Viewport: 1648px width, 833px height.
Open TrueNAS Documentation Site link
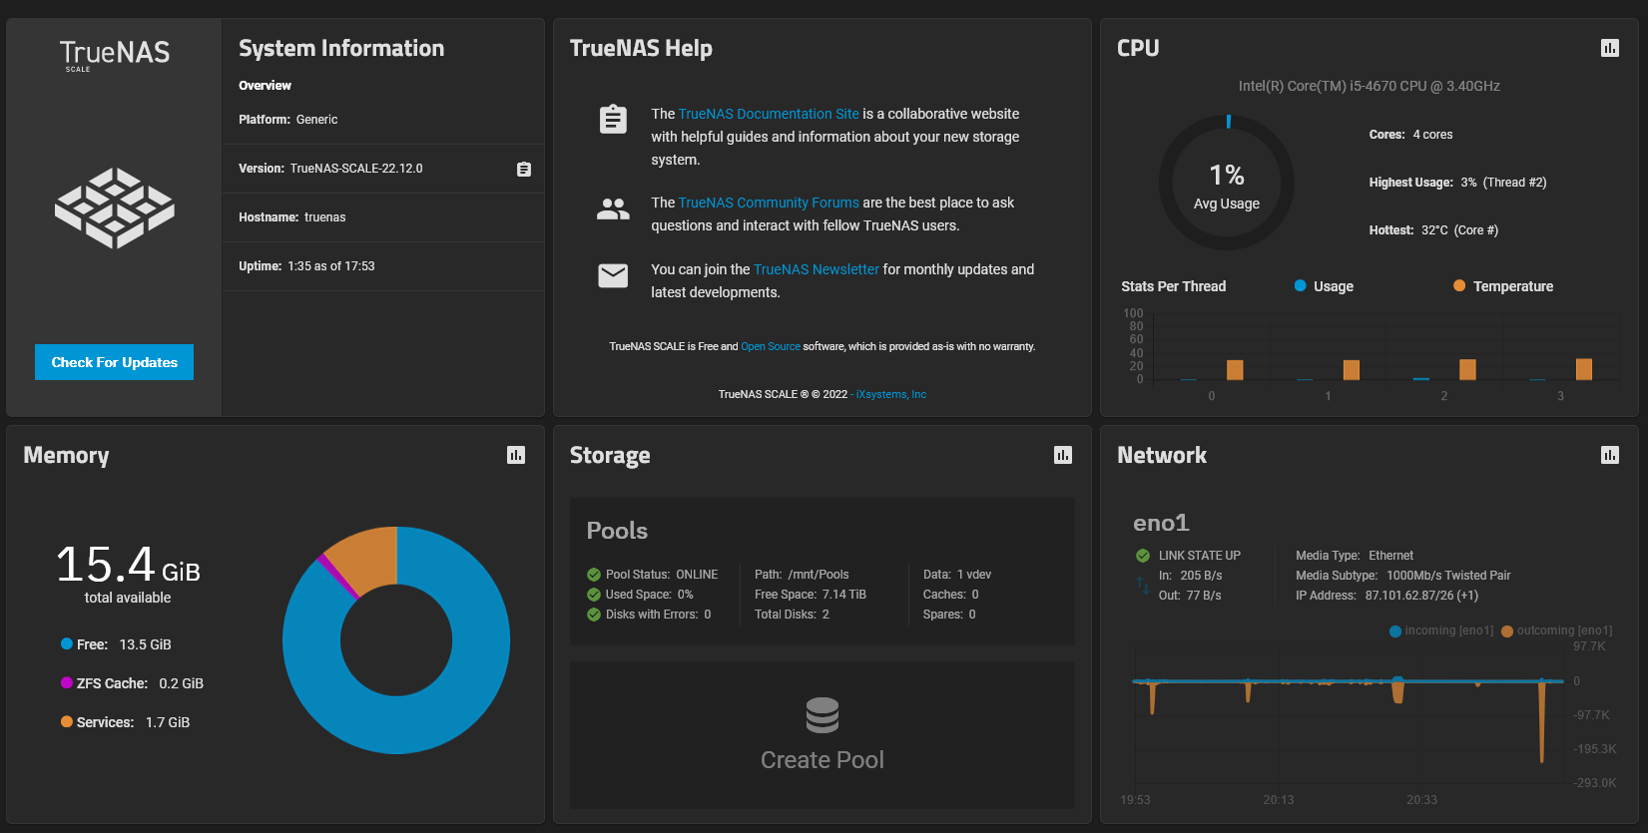pyautogui.click(x=769, y=114)
